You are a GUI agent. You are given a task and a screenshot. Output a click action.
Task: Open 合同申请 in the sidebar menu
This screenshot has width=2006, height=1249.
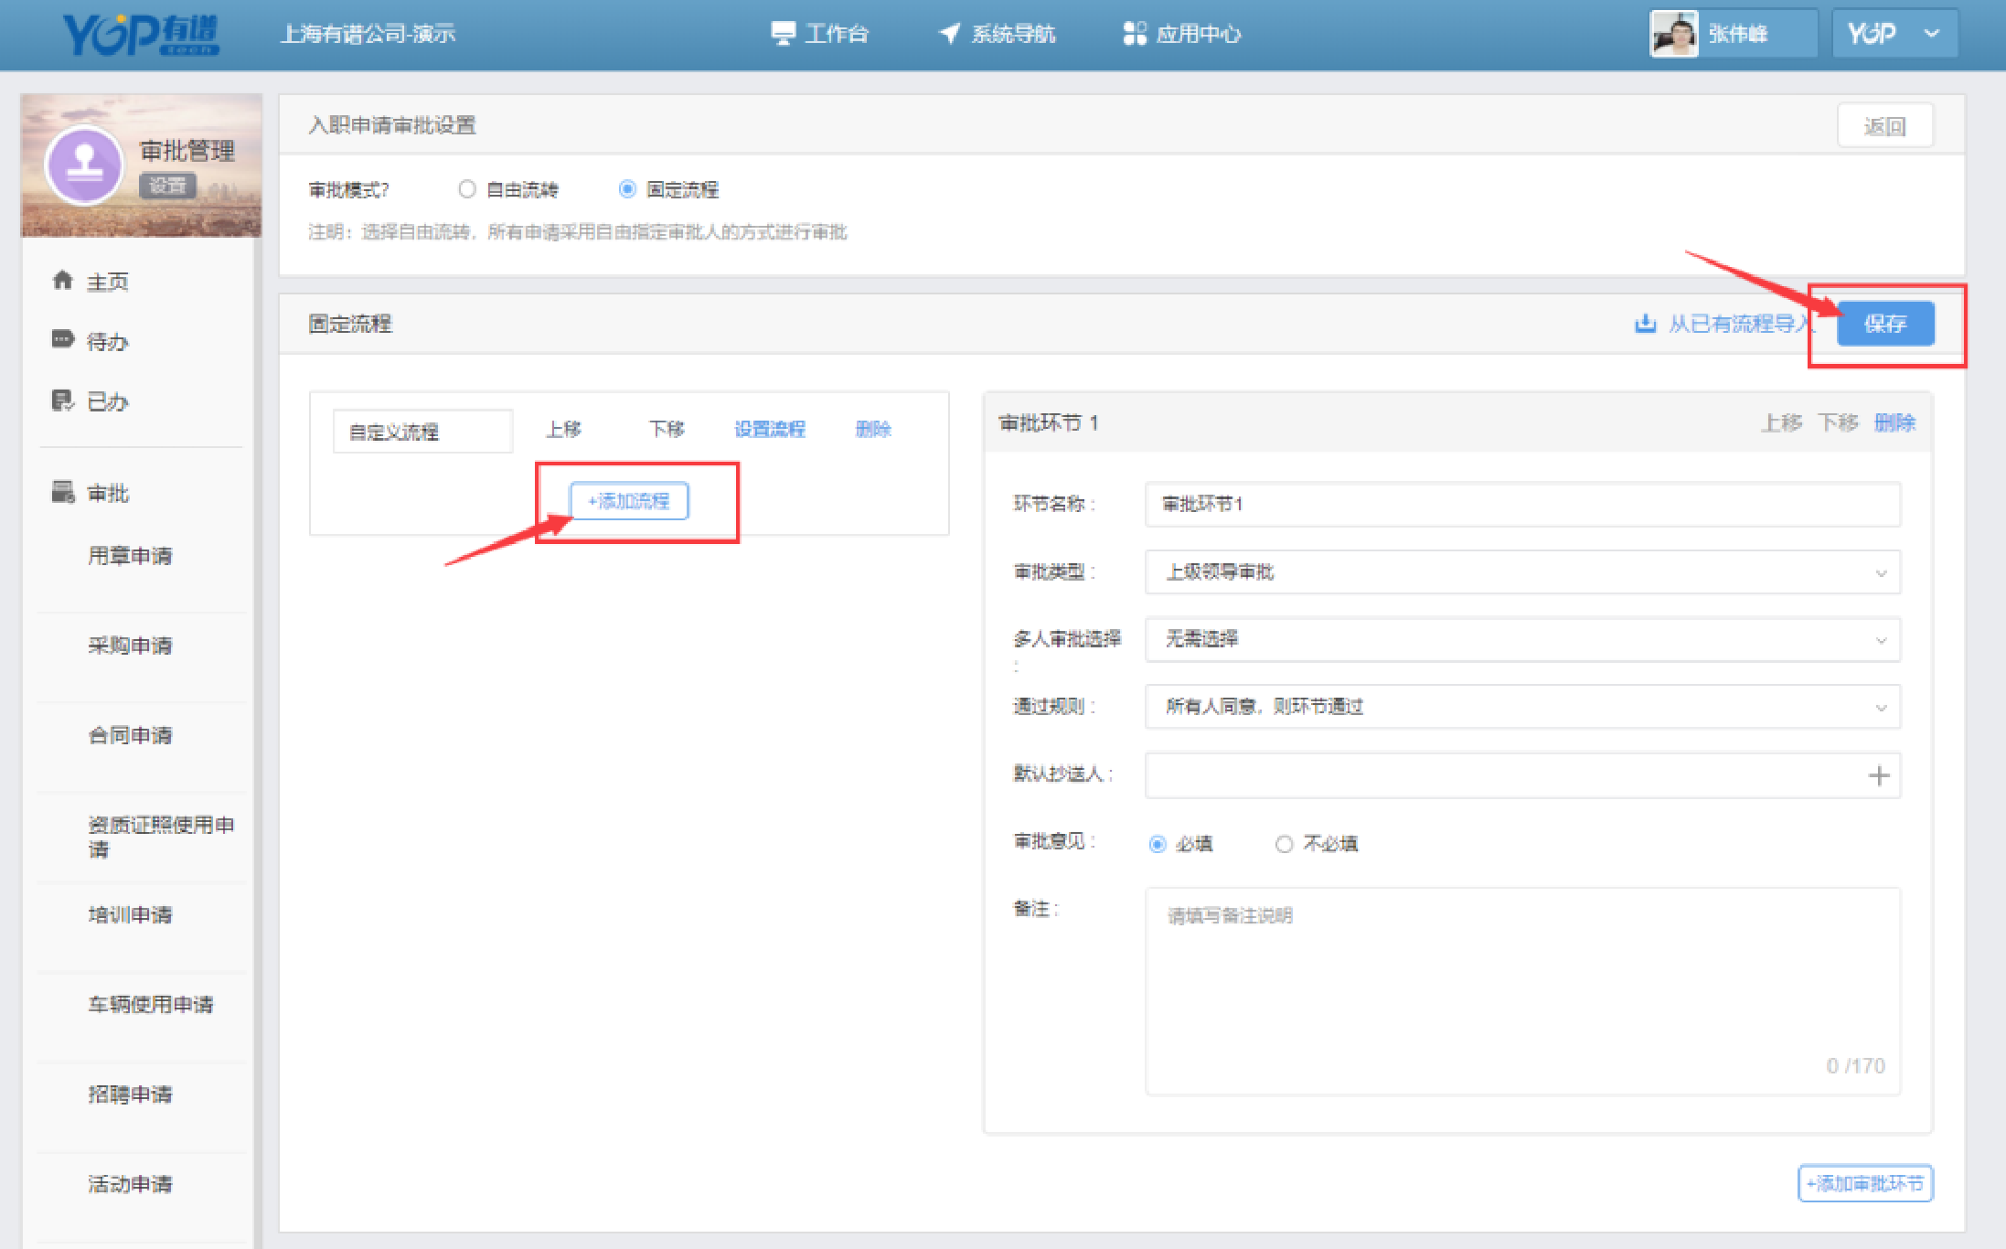[x=130, y=735]
